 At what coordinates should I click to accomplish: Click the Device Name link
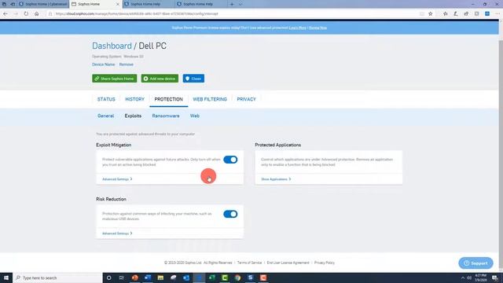click(103, 64)
